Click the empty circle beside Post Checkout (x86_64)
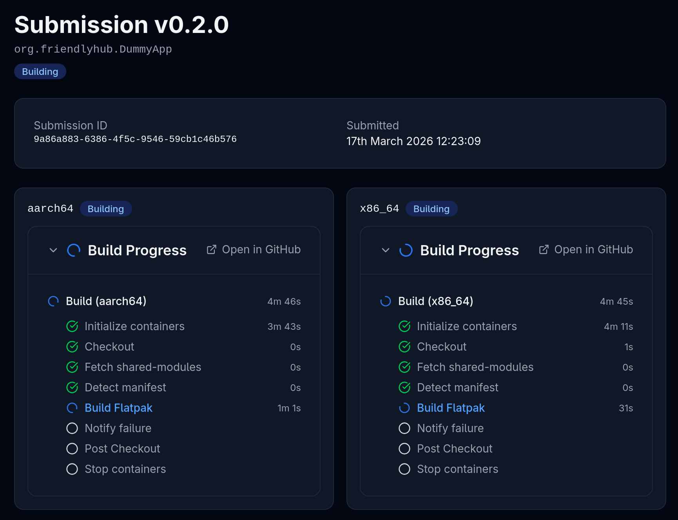This screenshot has height=520, width=678. 404,449
